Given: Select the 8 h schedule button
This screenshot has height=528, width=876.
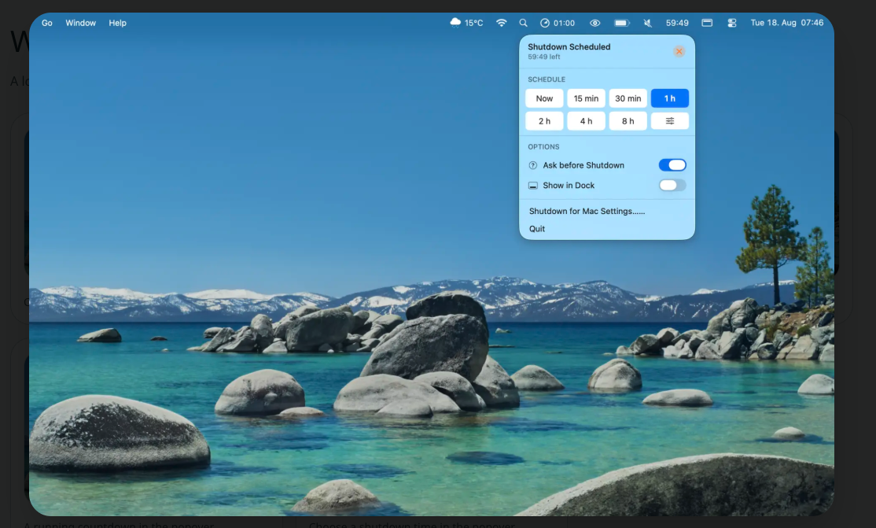Looking at the screenshot, I should [628, 121].
